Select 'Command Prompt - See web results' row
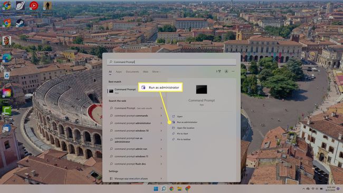 (136, 108)
